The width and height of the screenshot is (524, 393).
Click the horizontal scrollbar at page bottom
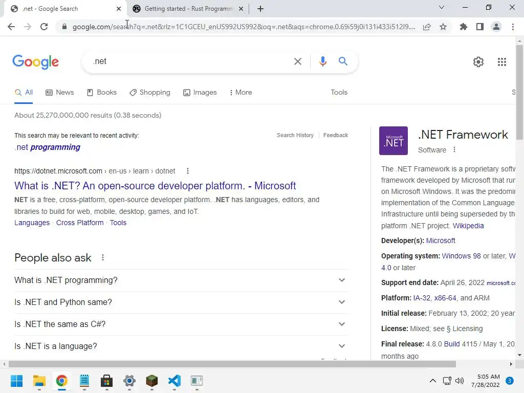232,364
